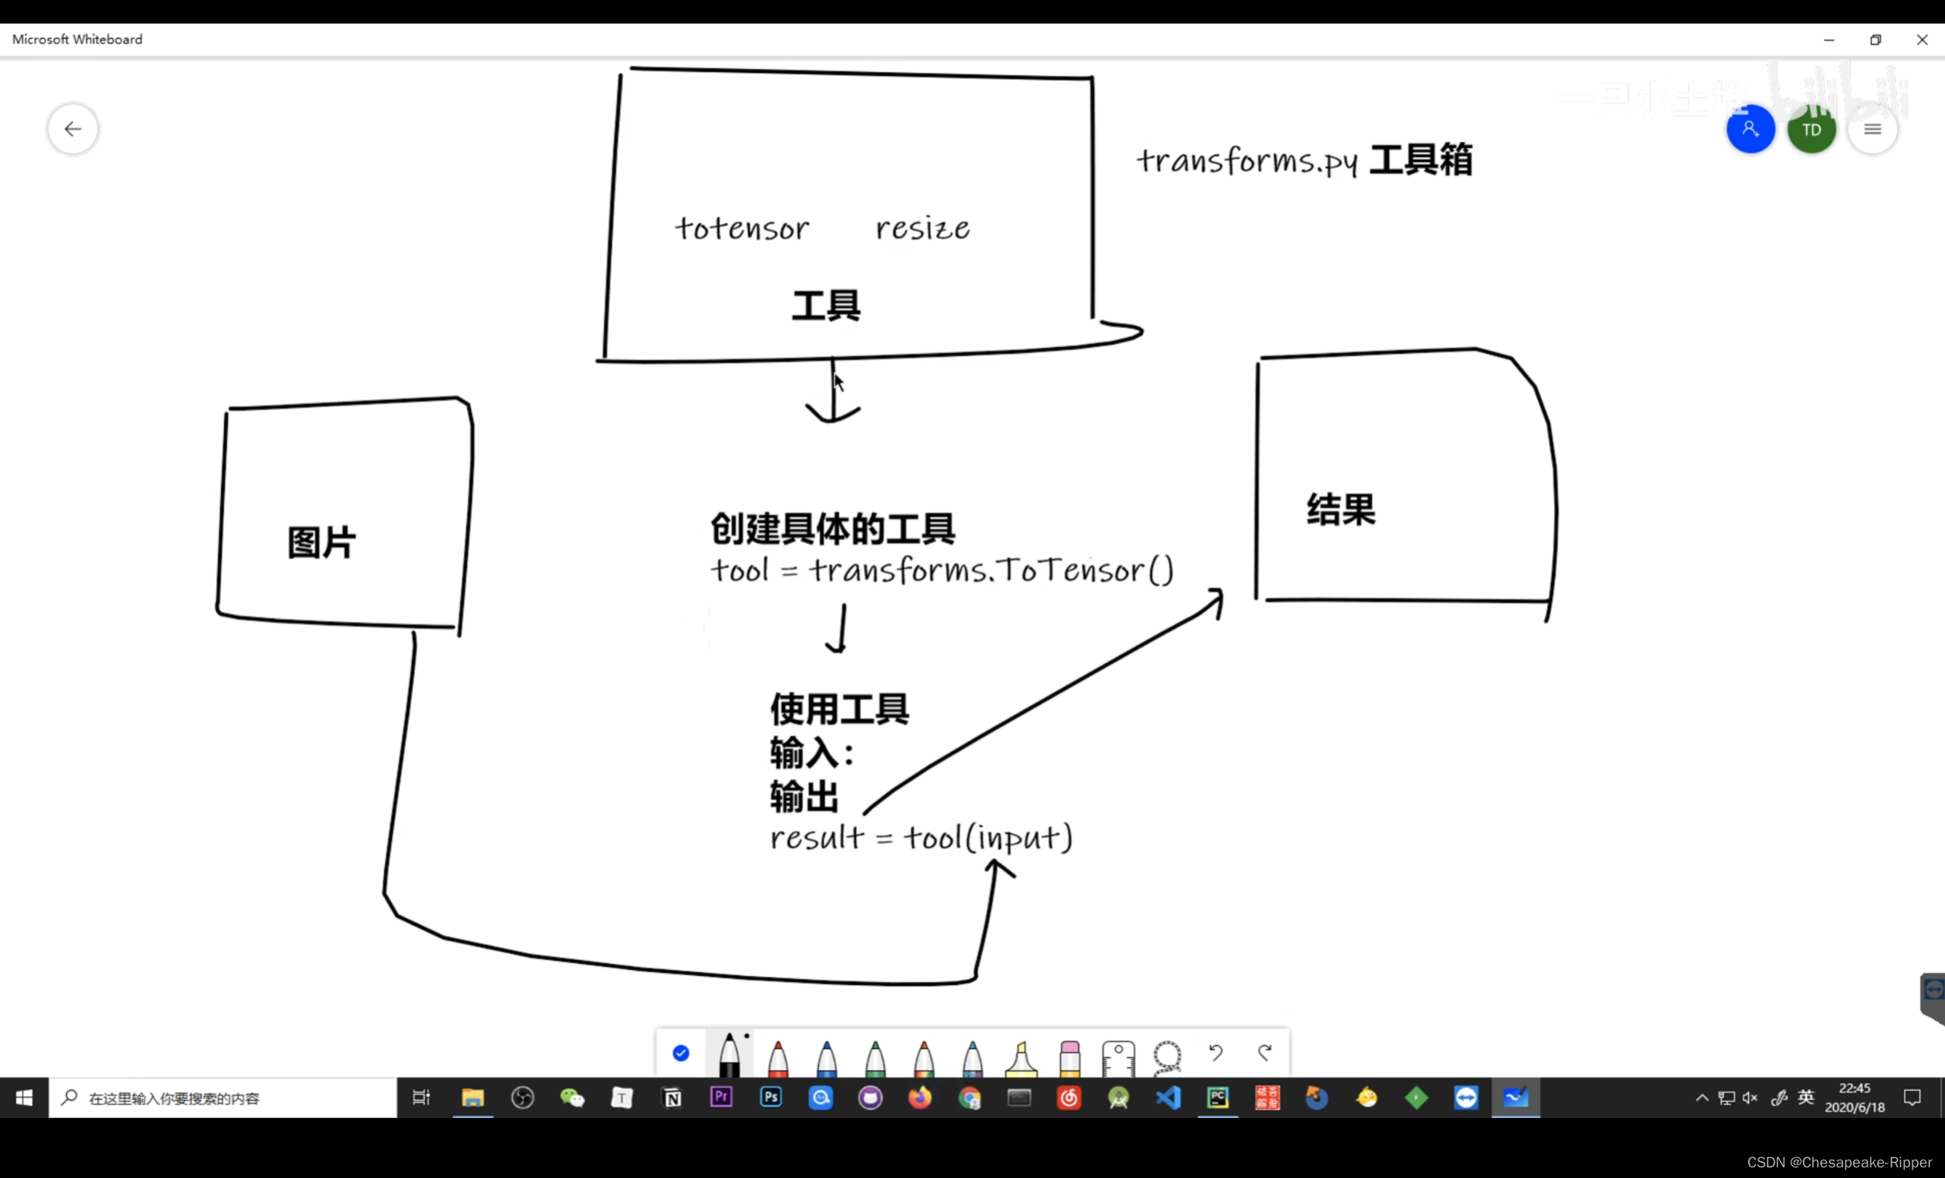Switch input language via the 英 indicator
Image resolution: width=1945 pixels, height=1178 pixels.
tap(1806, 1097)
